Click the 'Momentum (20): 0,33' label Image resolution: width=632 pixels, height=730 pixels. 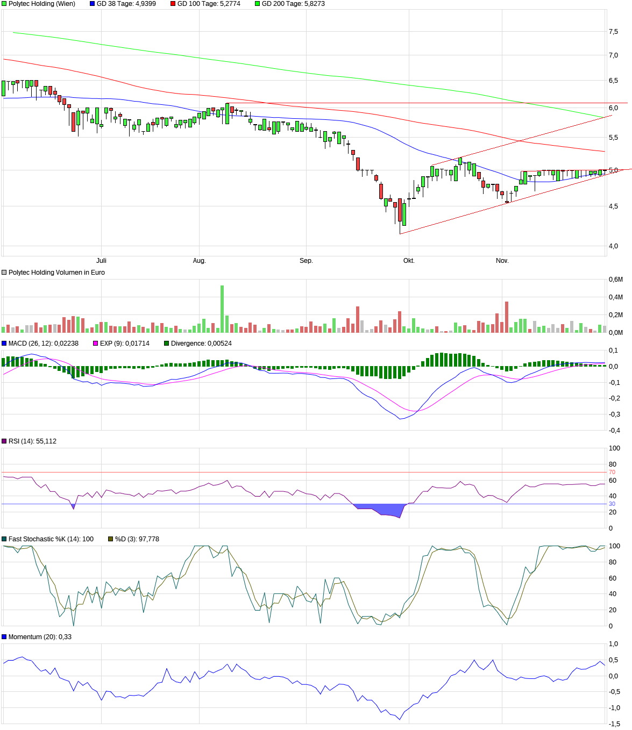(x=40, y=637)
